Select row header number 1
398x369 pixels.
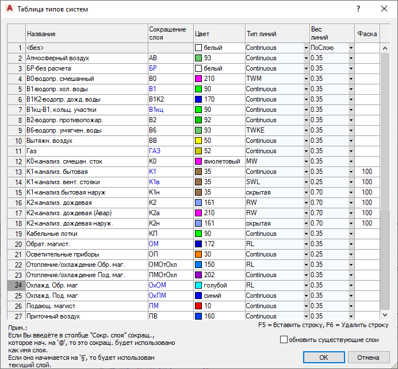coord(16,48)
